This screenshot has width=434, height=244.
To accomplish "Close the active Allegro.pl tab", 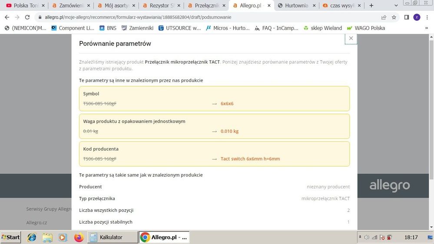I will (x=269, y=6).
